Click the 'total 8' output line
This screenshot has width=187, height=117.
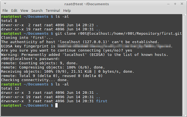[x=9, y=21]
